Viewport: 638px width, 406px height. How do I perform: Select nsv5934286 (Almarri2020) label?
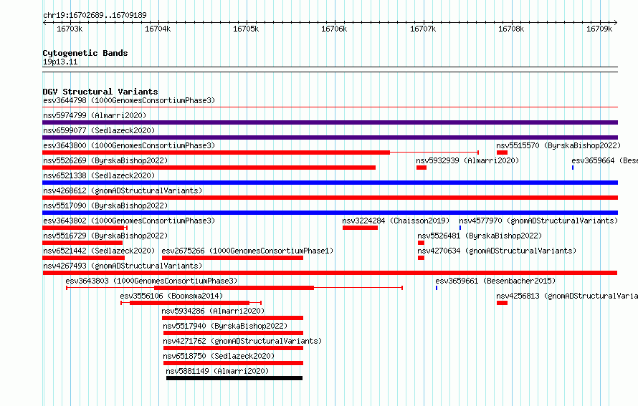tap(213, 311)
